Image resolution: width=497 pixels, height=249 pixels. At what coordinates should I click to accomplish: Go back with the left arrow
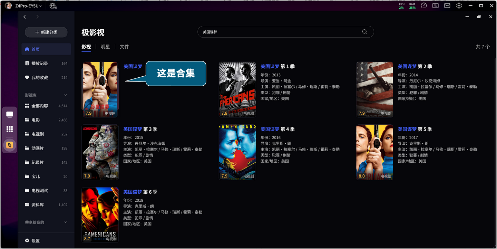click(x=25, y=17)
